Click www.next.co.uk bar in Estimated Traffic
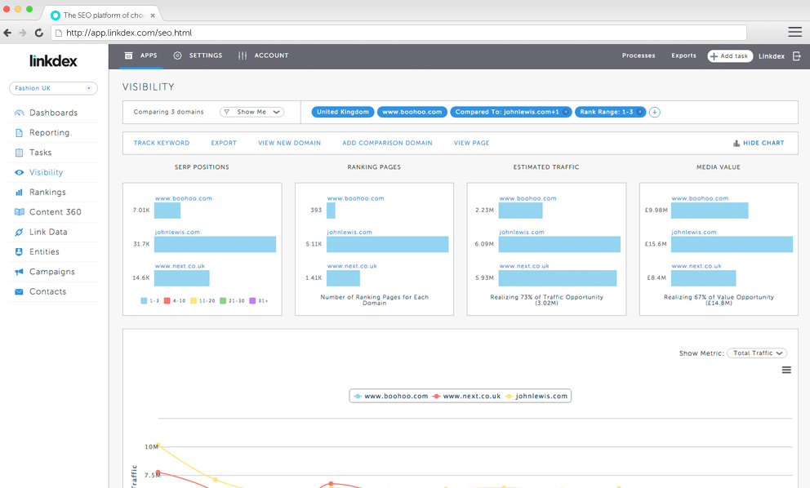This screenshot has width=810, height=488. pos(558,277)
